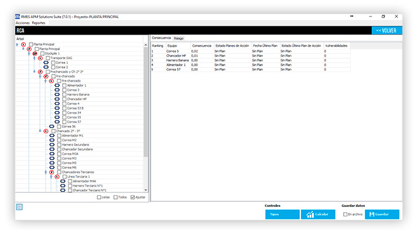The height and width of the screenshot is (234, 420).
Task: Select the Chancador HP equipment icon
Action: click(57, 99)
